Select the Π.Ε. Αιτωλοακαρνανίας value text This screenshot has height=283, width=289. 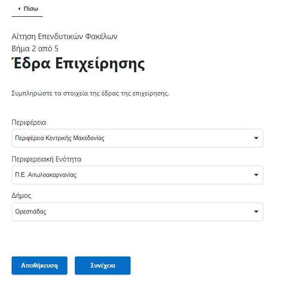tap(46, 175)
